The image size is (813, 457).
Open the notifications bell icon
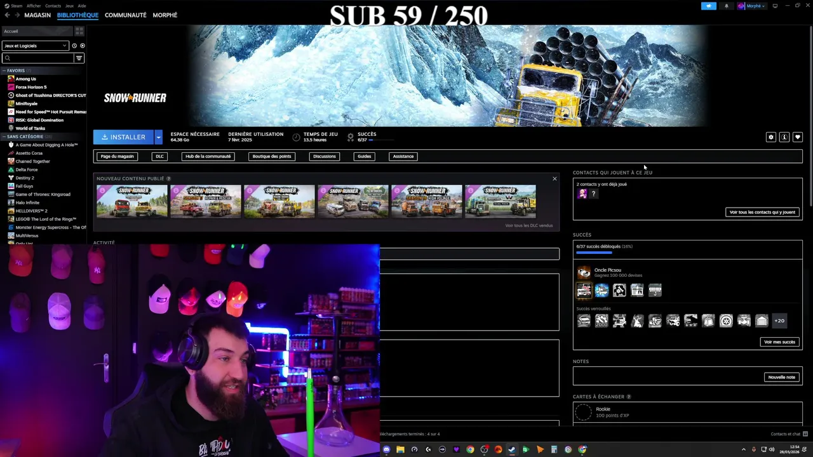click(727, 6)
